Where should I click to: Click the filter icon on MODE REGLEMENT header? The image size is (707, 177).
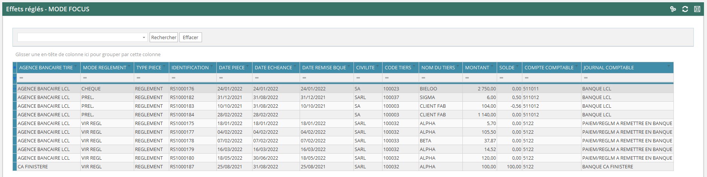pos(129,66)
